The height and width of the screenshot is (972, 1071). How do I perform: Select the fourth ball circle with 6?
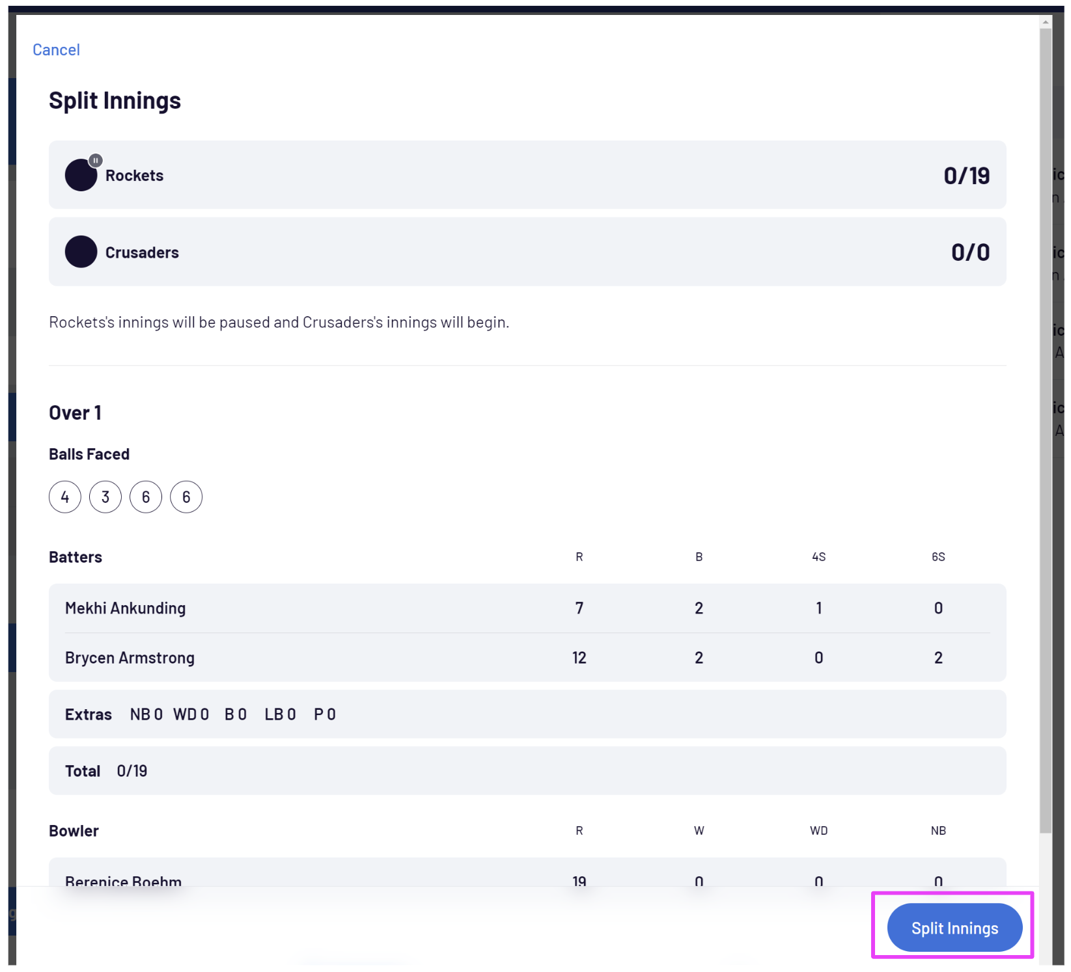pos(186,497)
